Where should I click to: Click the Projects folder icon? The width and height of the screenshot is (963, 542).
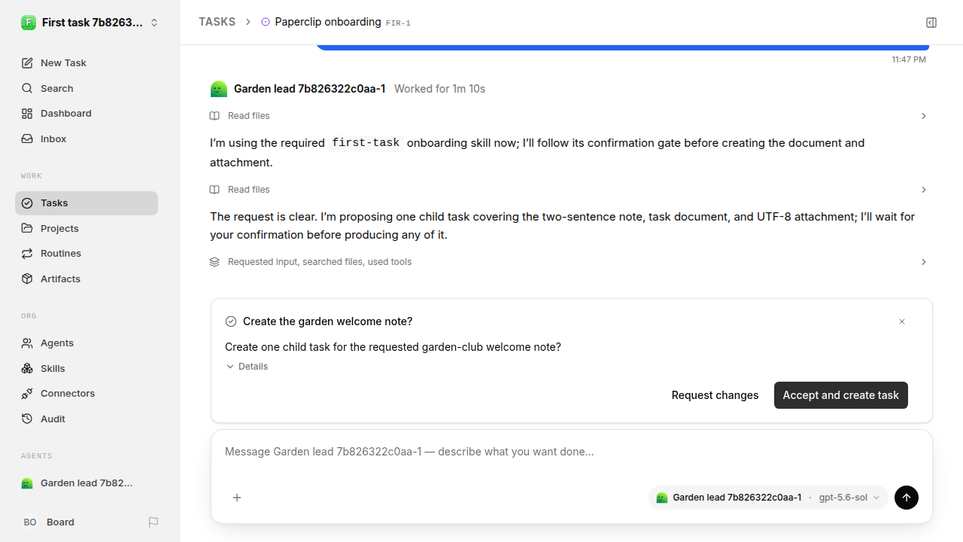point(27,228)
